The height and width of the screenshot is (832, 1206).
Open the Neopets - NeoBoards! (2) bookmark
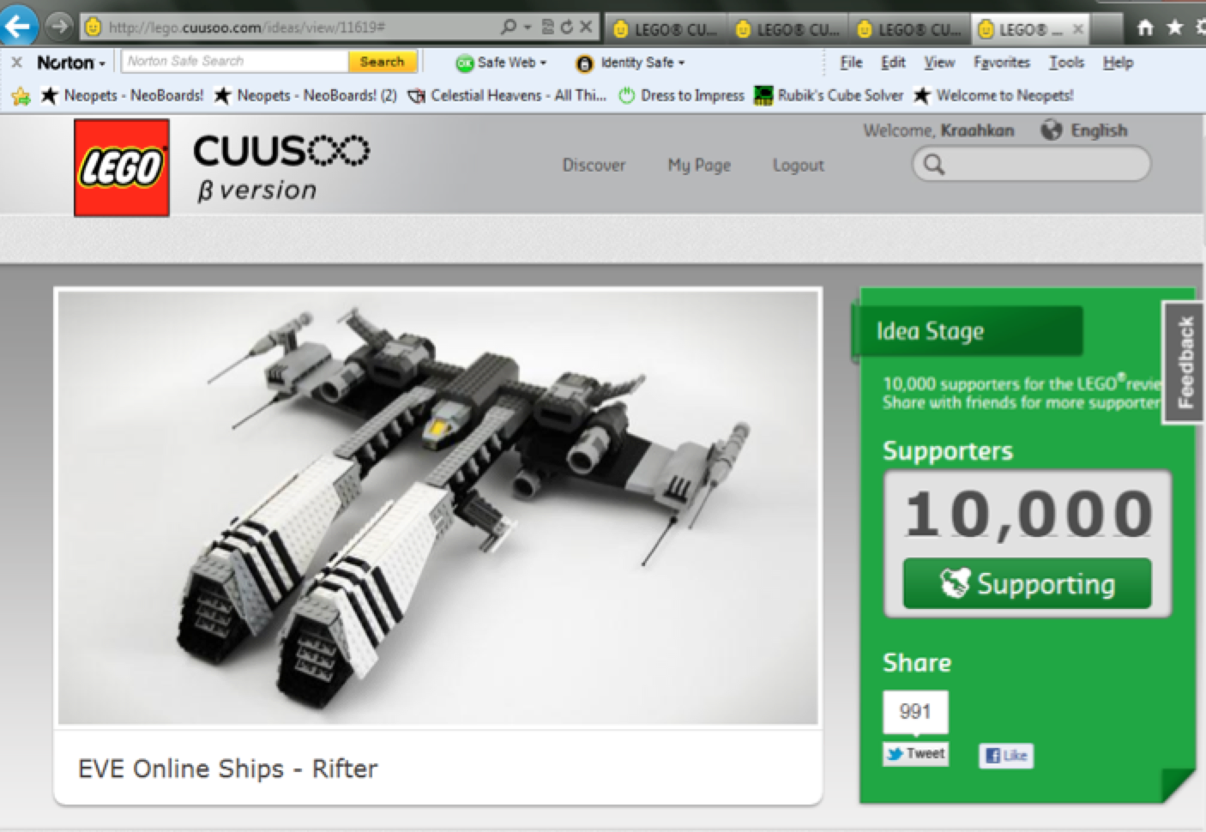(x=305, y=95)
